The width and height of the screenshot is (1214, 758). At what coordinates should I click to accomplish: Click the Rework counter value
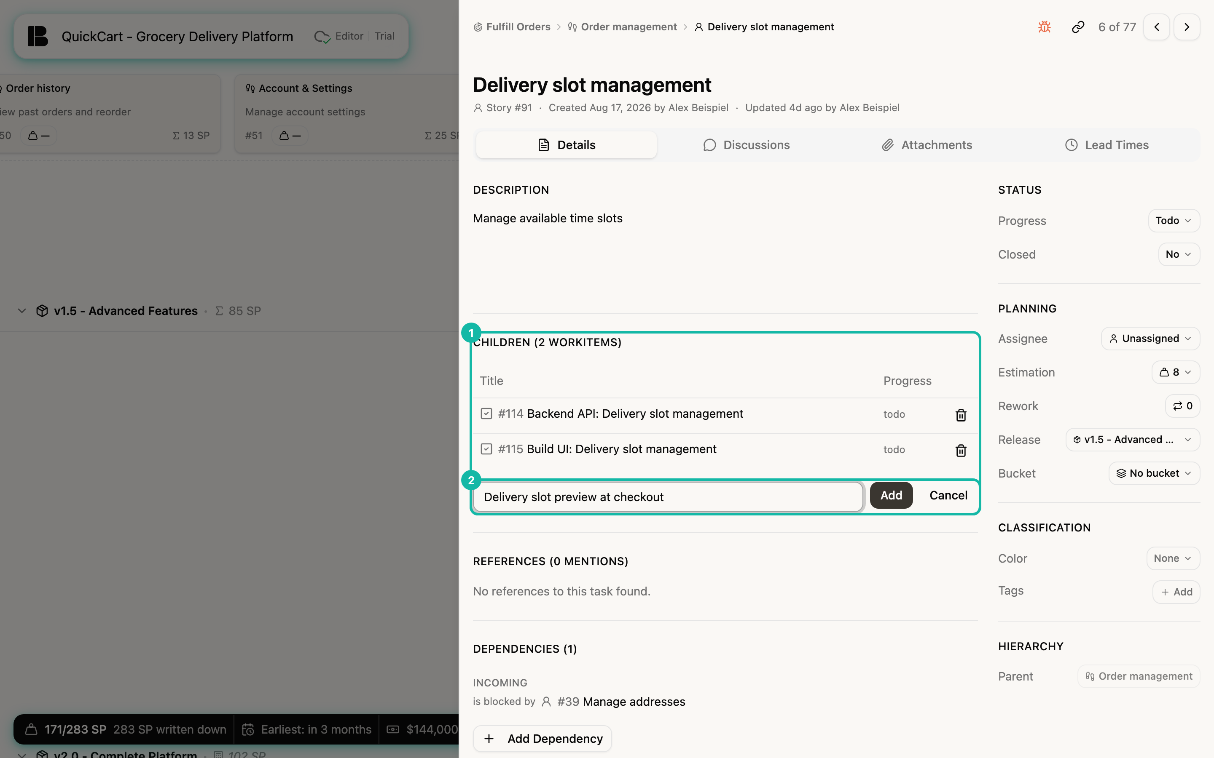coord(1182,406)
